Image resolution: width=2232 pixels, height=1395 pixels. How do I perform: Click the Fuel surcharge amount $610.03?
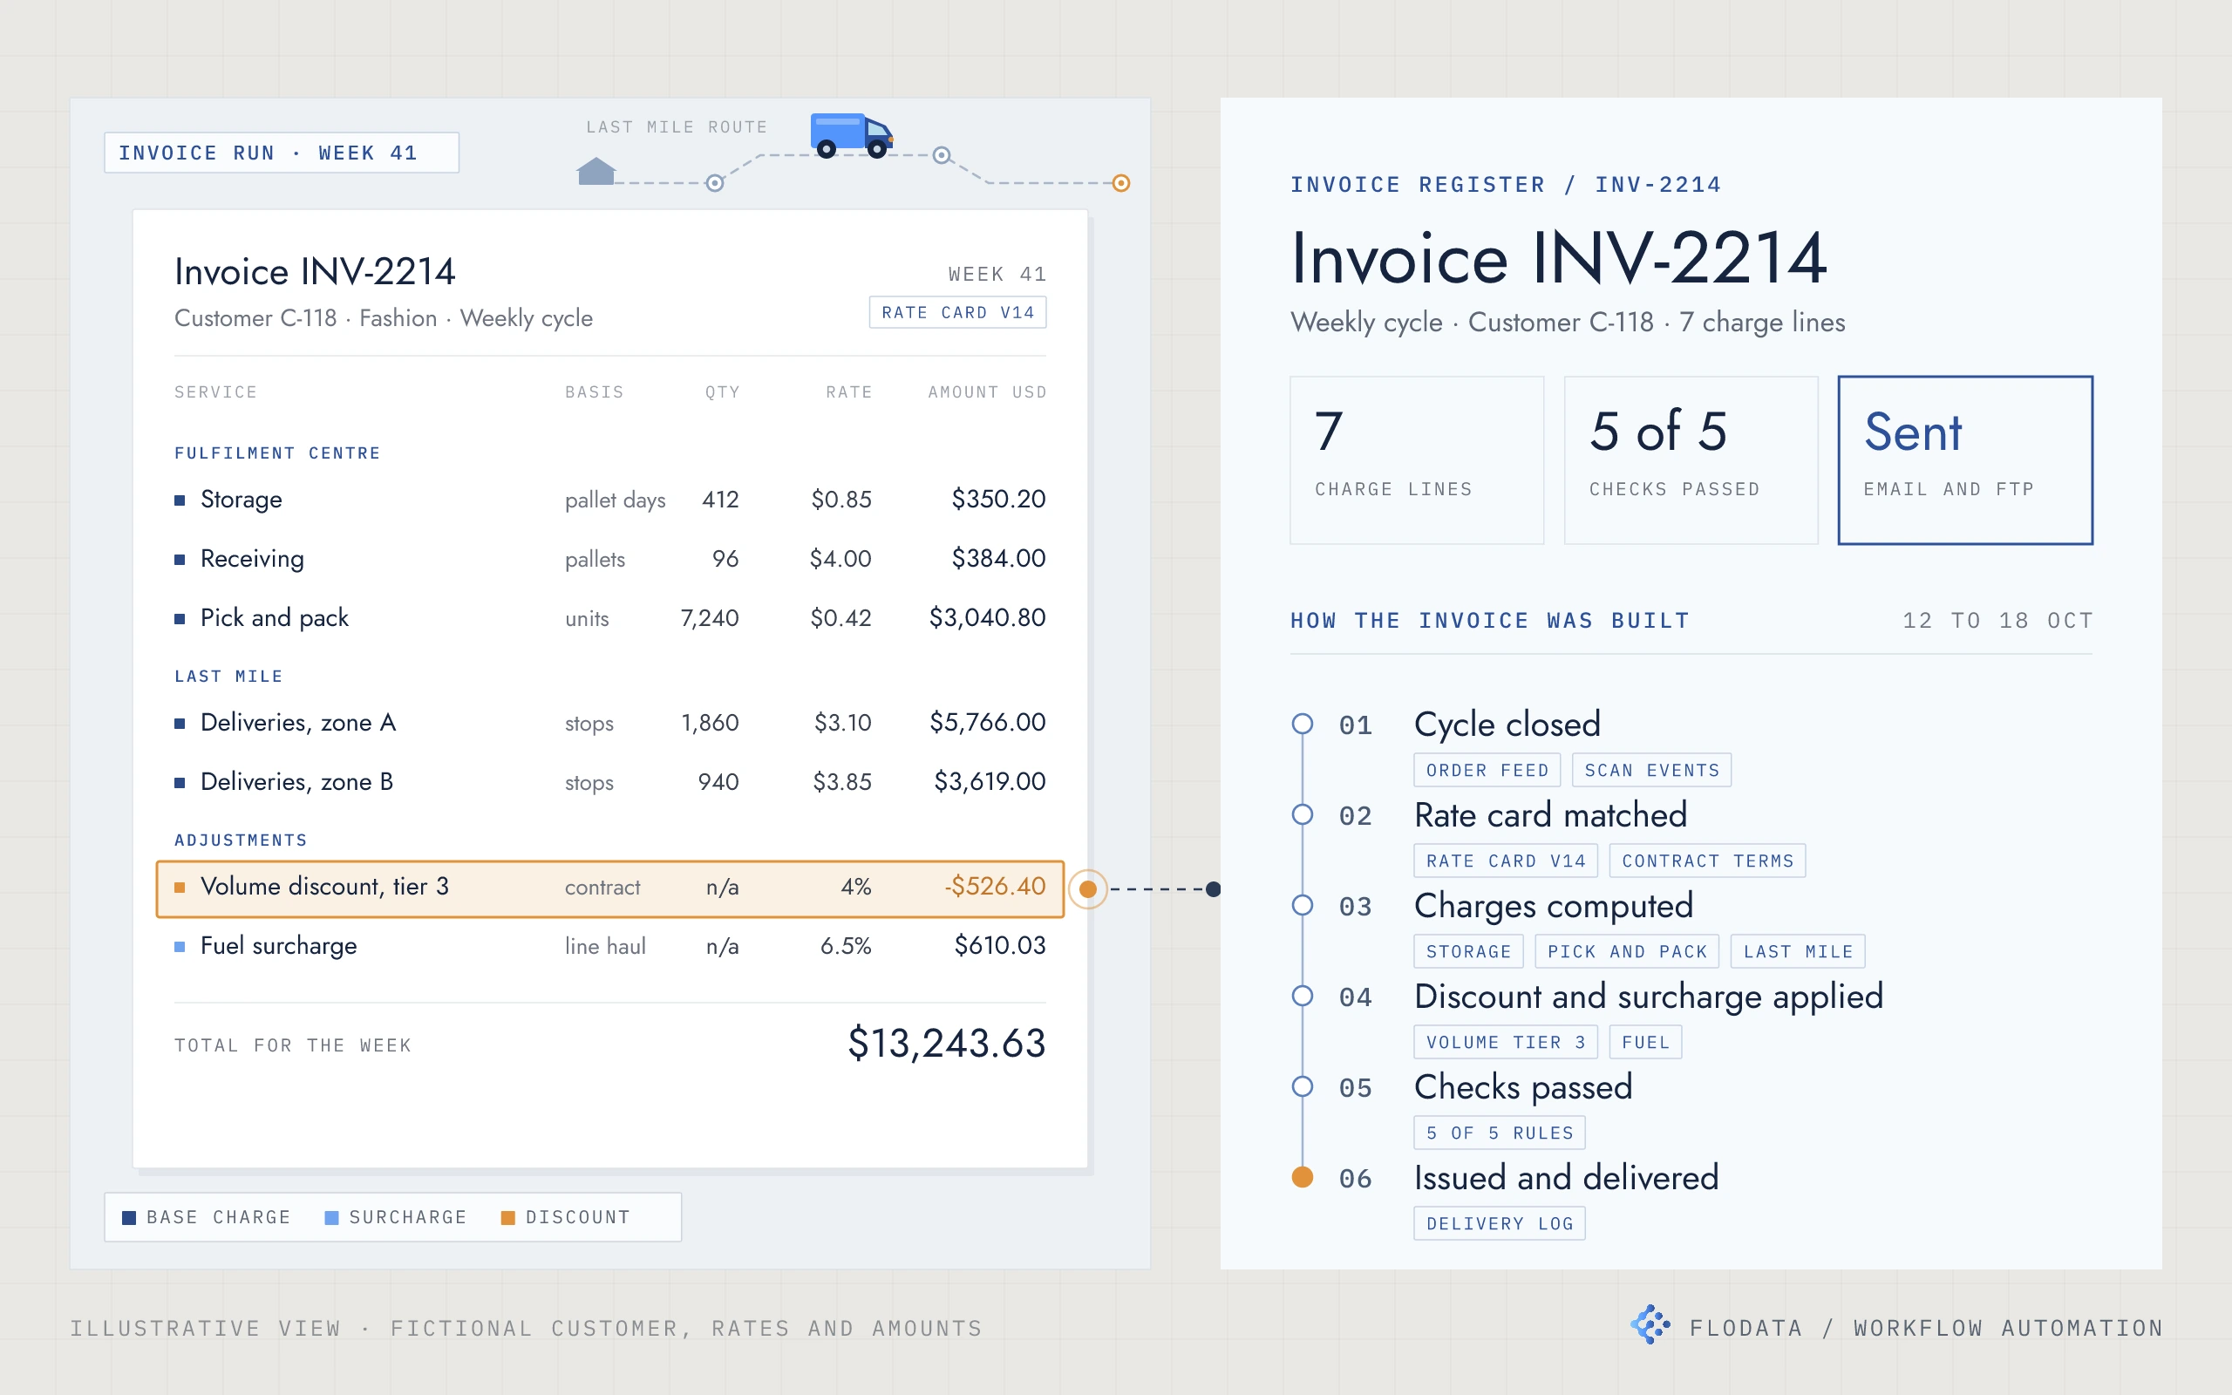point(1000,946)
